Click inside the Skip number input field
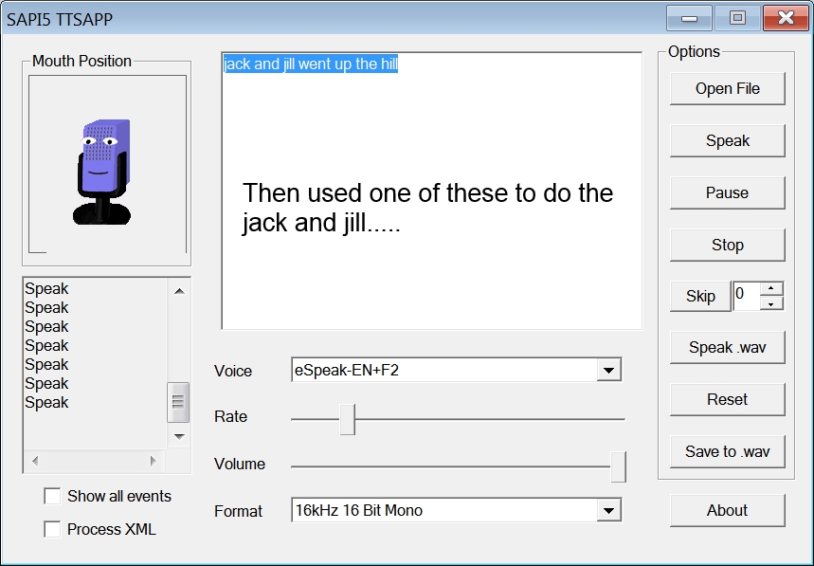 click(x=747, y=296)
